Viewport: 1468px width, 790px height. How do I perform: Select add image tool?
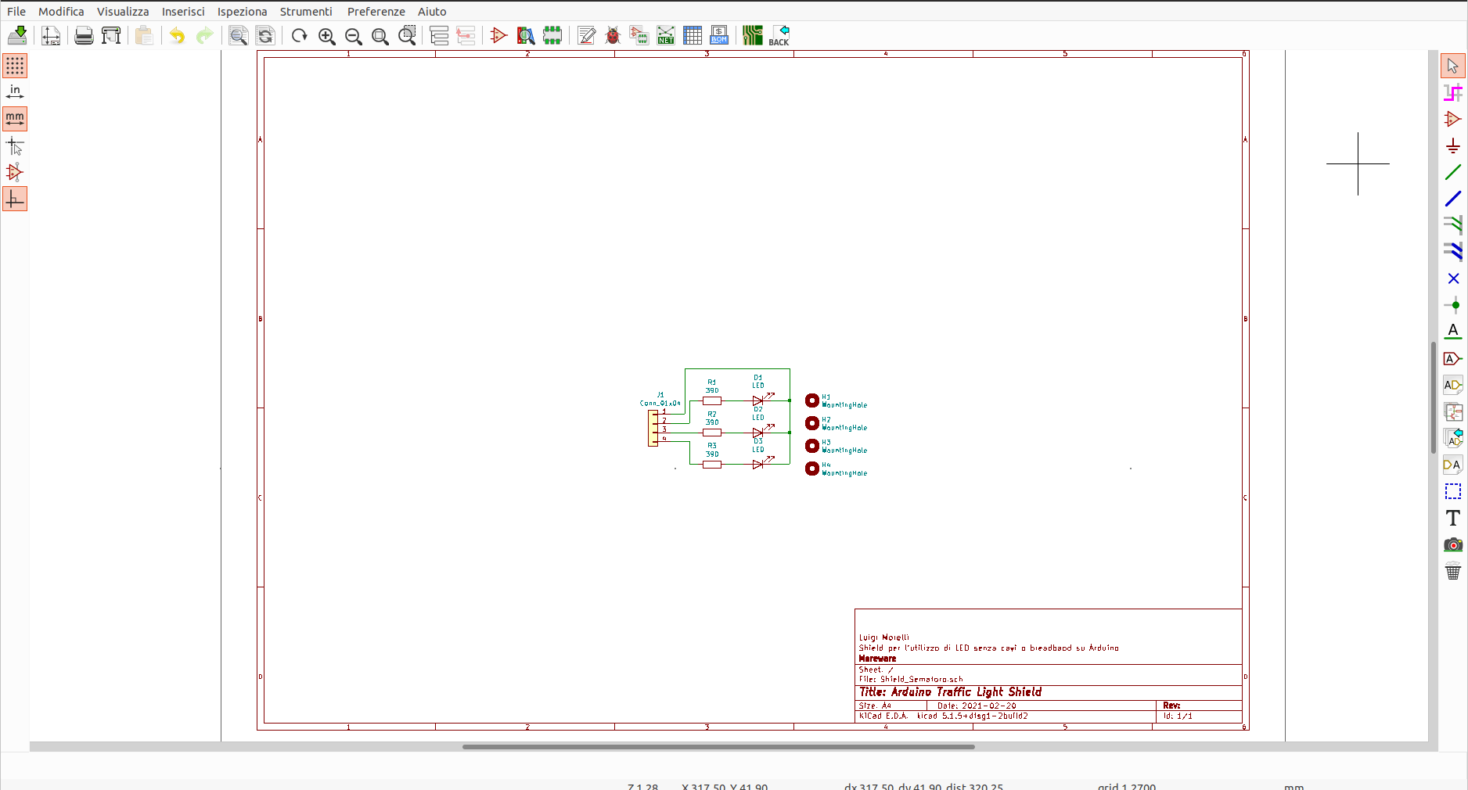click(x=1453, y=544)
